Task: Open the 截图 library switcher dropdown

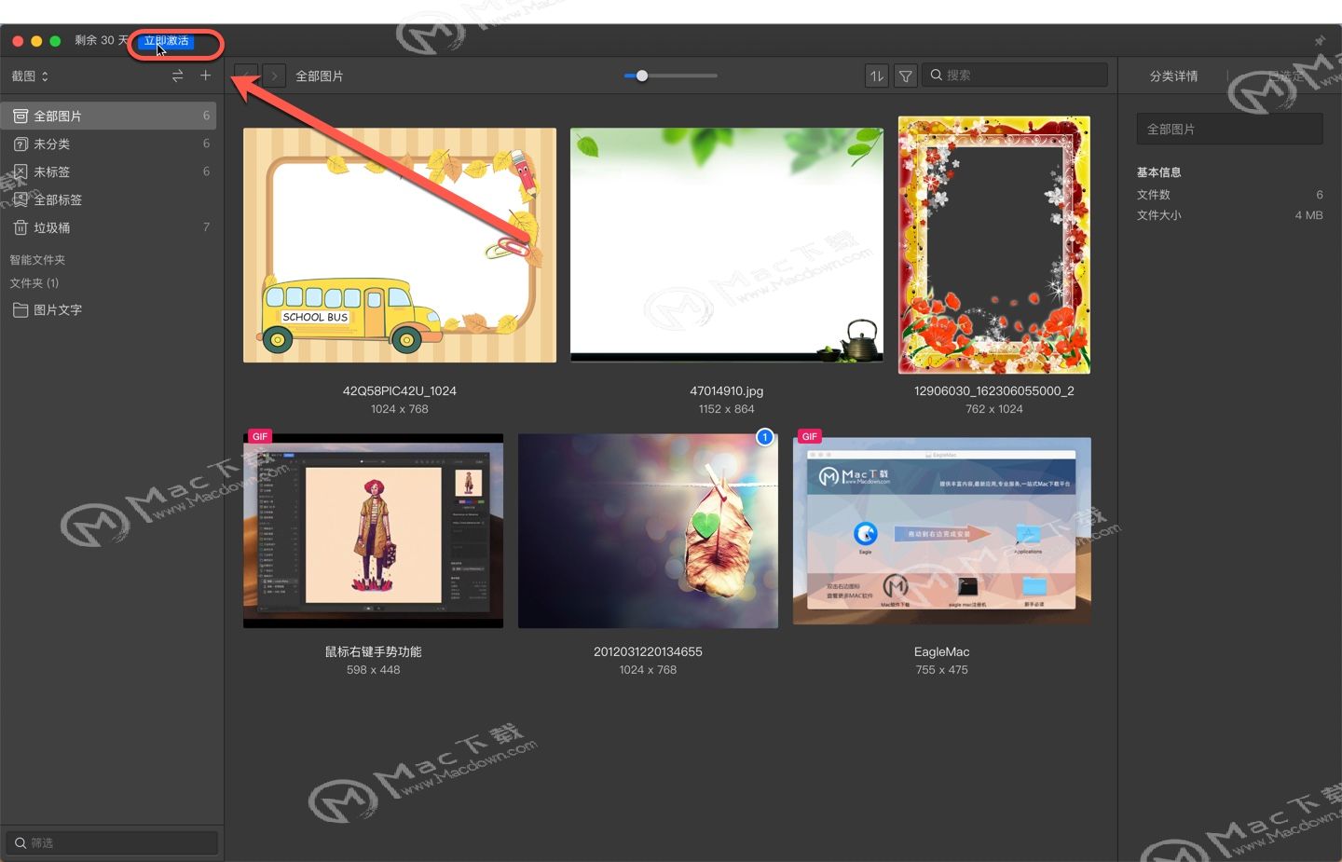Action: (x=30, y=76)
